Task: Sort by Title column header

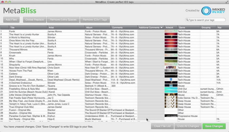Action: (28, 28)
